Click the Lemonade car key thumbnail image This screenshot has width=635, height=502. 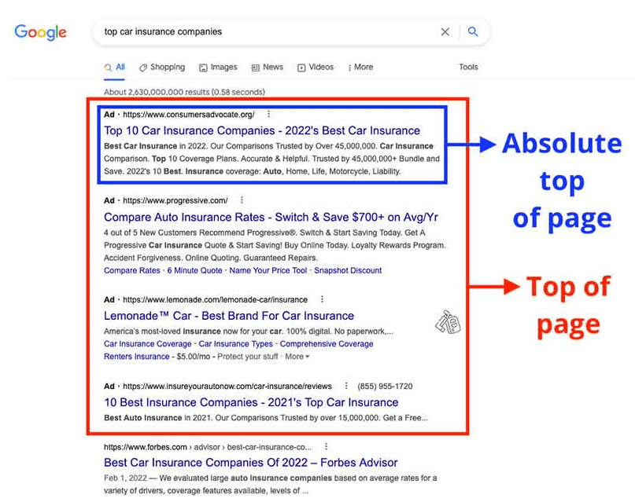[449, 322]
